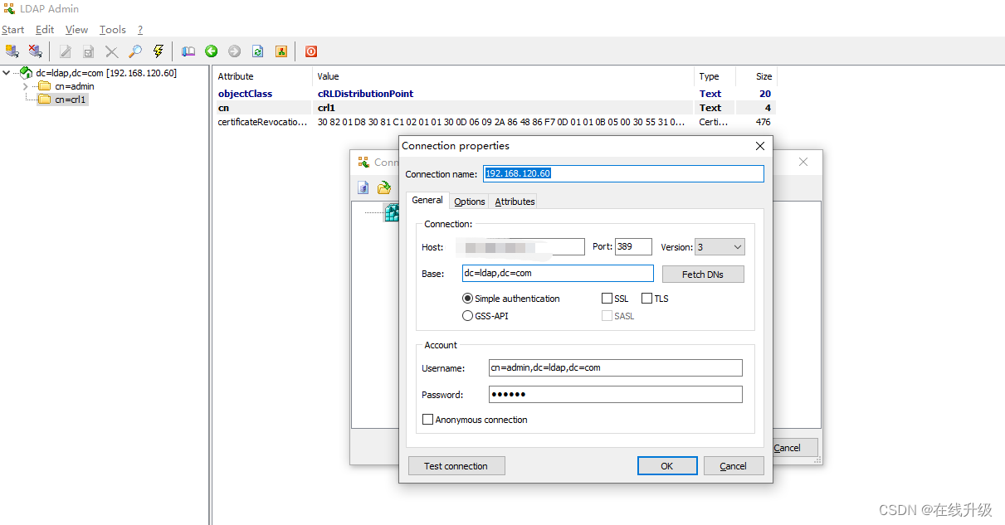
Task: Open a new LDAP connection
Action: click(x=12, y=51)
